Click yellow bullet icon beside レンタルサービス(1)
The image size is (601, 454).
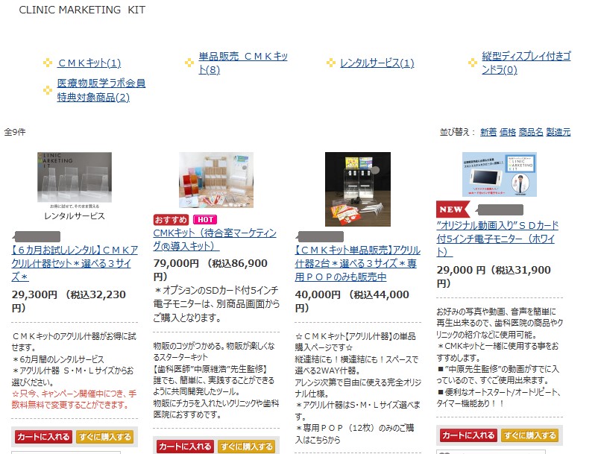pyautogui.click(x=331, y=63)
